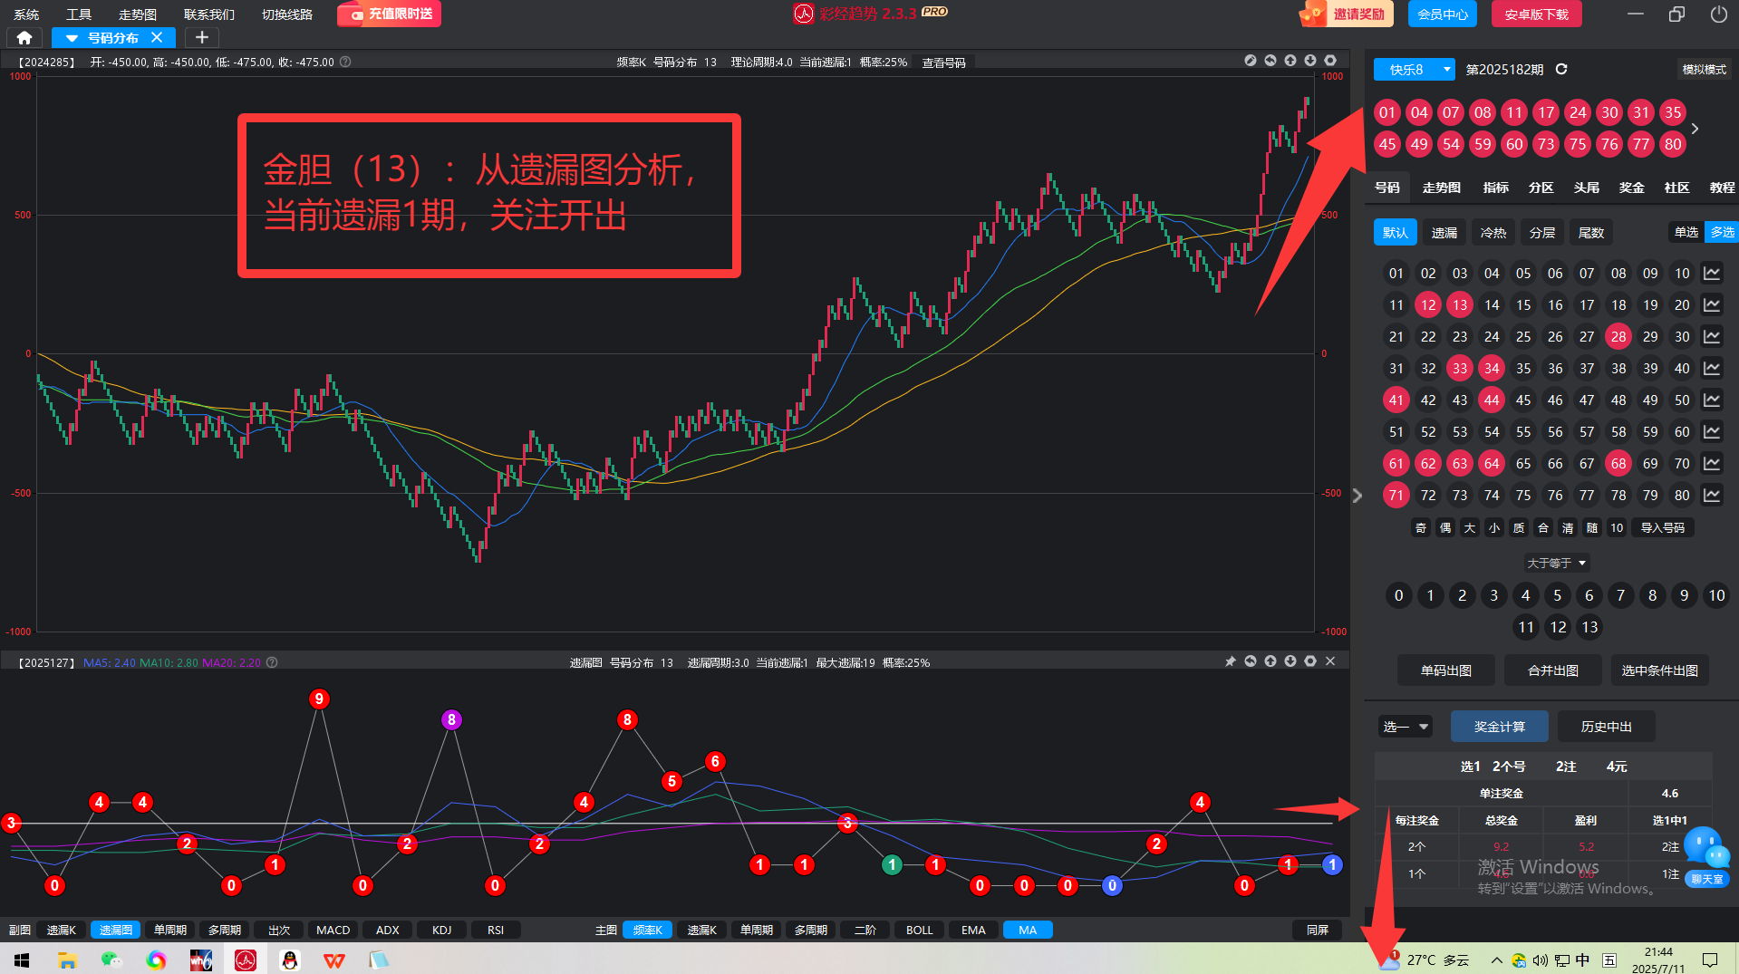Open WeChat from the taskbar
1739x974 pixels.
tap(111, 960)
